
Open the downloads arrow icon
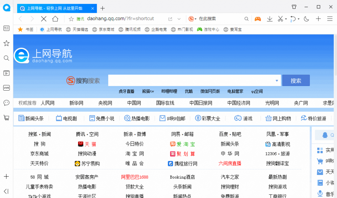pyautogui.click(x=270, y=19)
